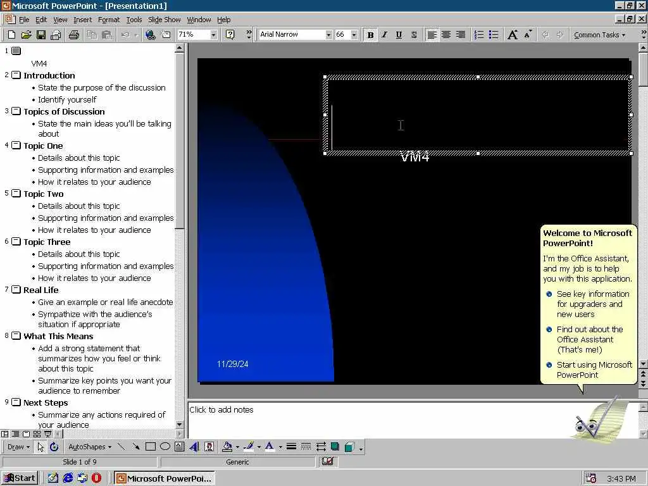The image size is (648, 486).
Task: Select the Rectangle drawing tool
Action: point(151,447)
